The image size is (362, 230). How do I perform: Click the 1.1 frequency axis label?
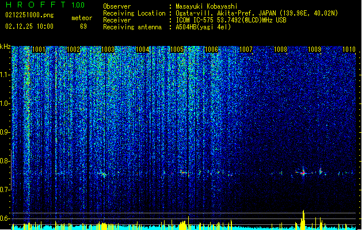pyautogui.click(x=5, y=75)
